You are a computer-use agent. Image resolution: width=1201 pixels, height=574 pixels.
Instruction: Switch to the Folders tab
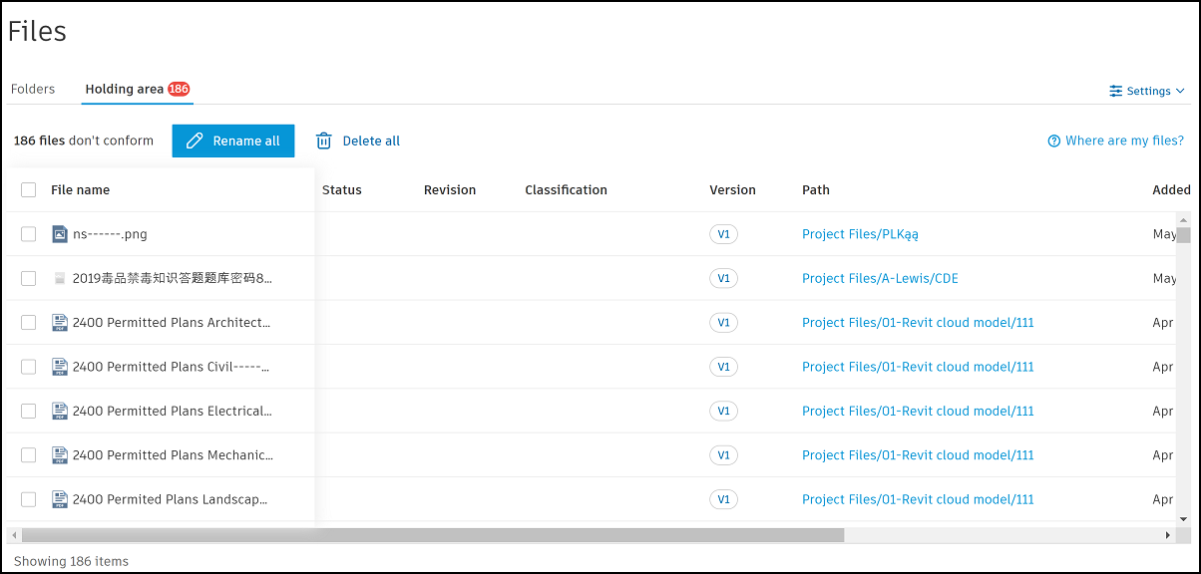coord(33,89)
